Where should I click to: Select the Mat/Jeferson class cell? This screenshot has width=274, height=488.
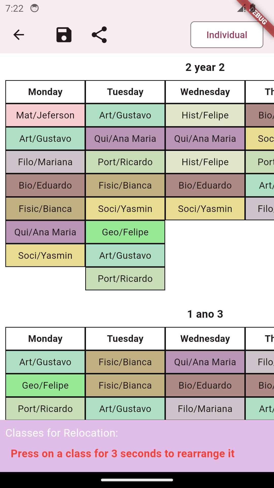pyautogui.click(x=45, y=115)
